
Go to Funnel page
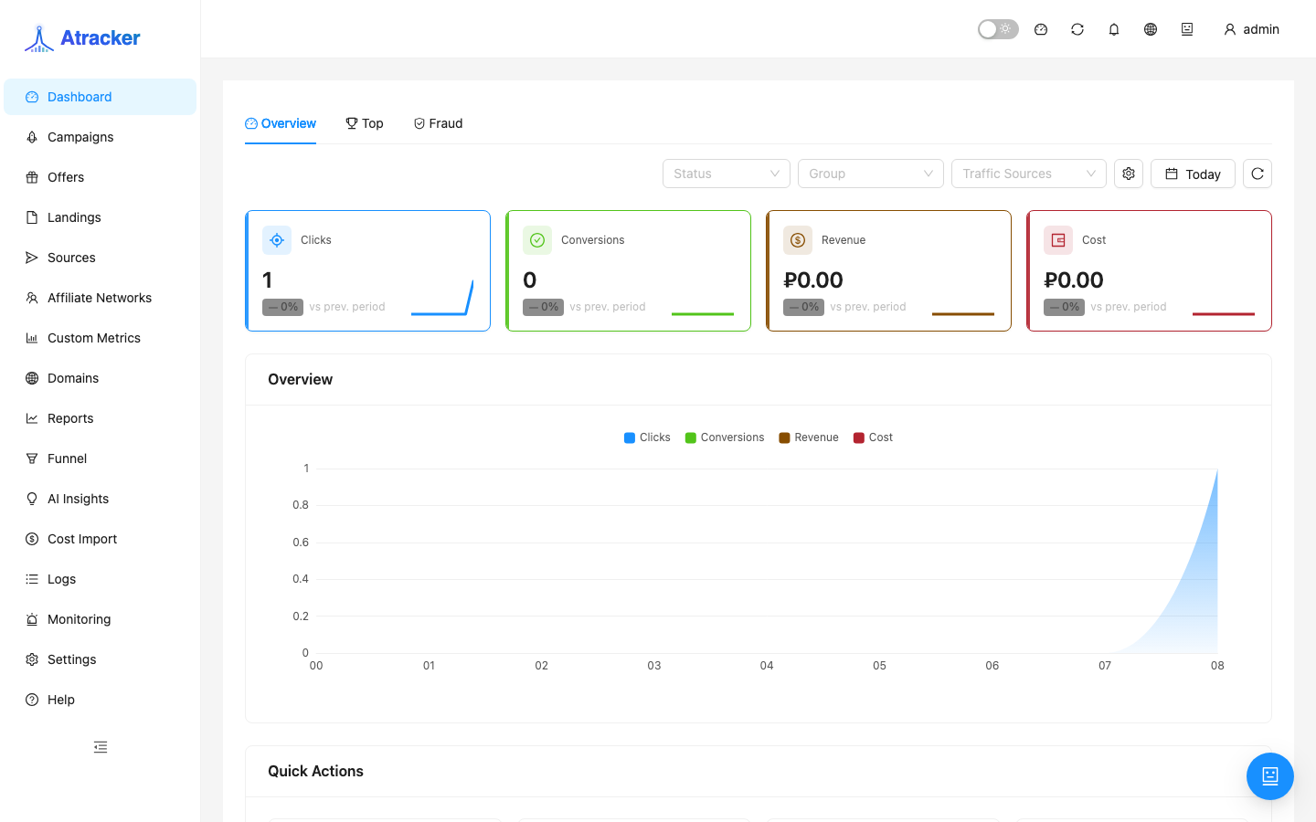pos(101,458)
